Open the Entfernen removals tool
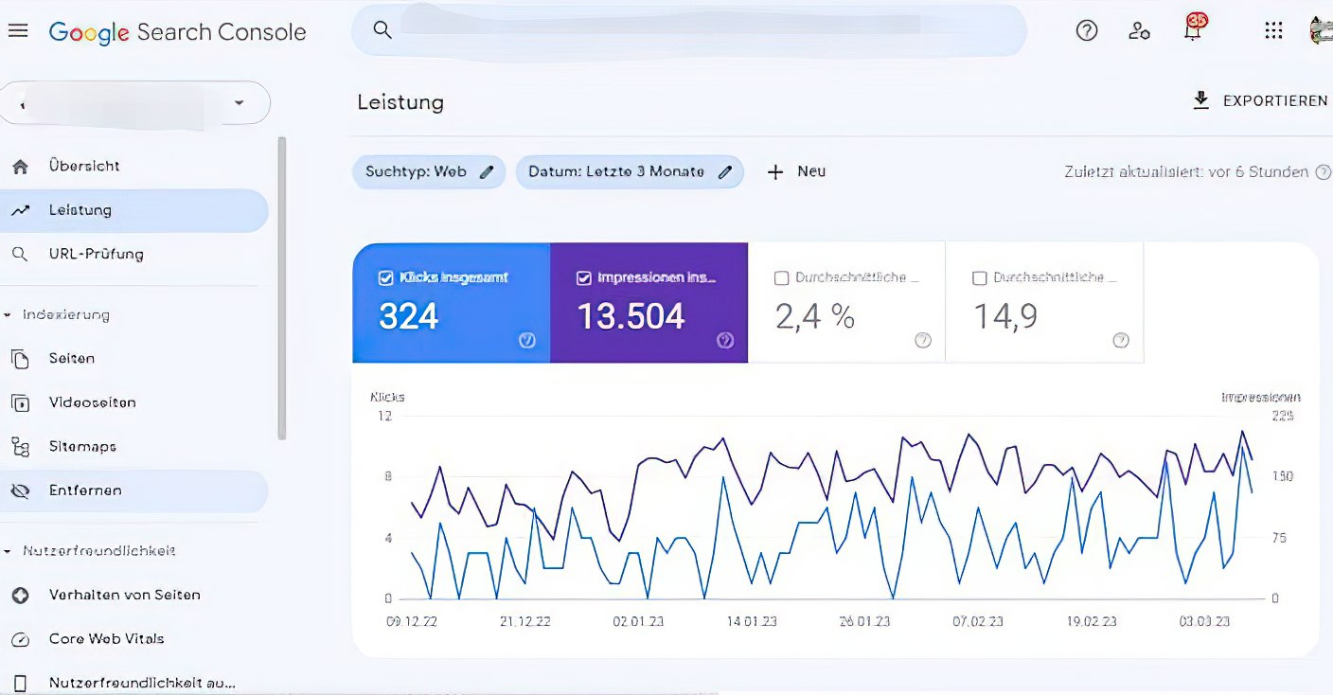The image size is (1333, 695). pyautogui.click(x=84, y=490)
